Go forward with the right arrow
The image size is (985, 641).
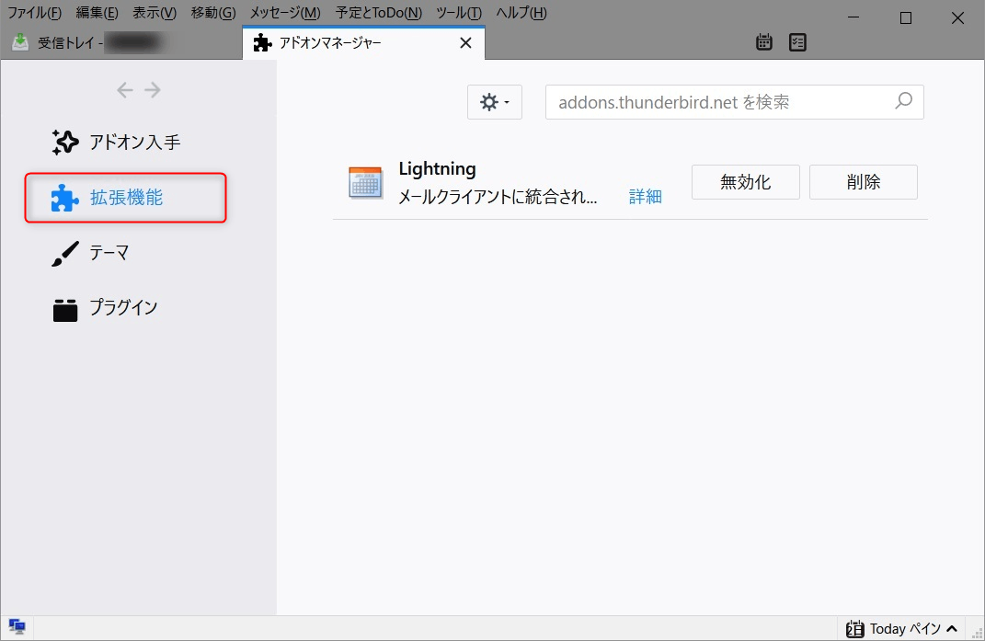point(153,90)
